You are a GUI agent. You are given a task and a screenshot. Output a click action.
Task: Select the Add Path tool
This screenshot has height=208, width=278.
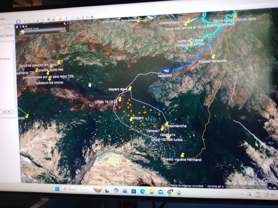point(33,21)
